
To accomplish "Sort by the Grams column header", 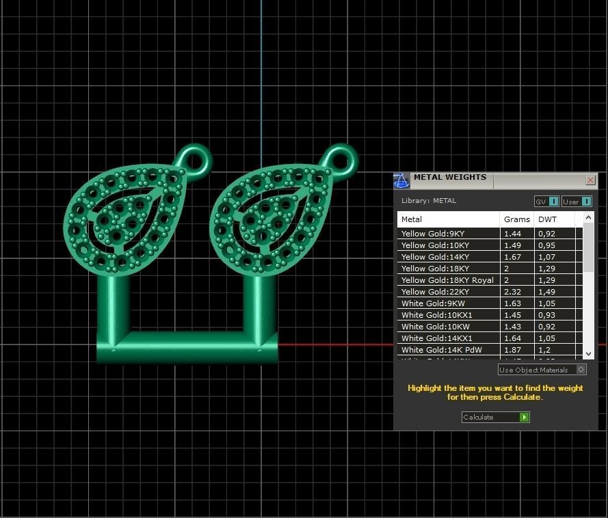I will tap(517, 219).
